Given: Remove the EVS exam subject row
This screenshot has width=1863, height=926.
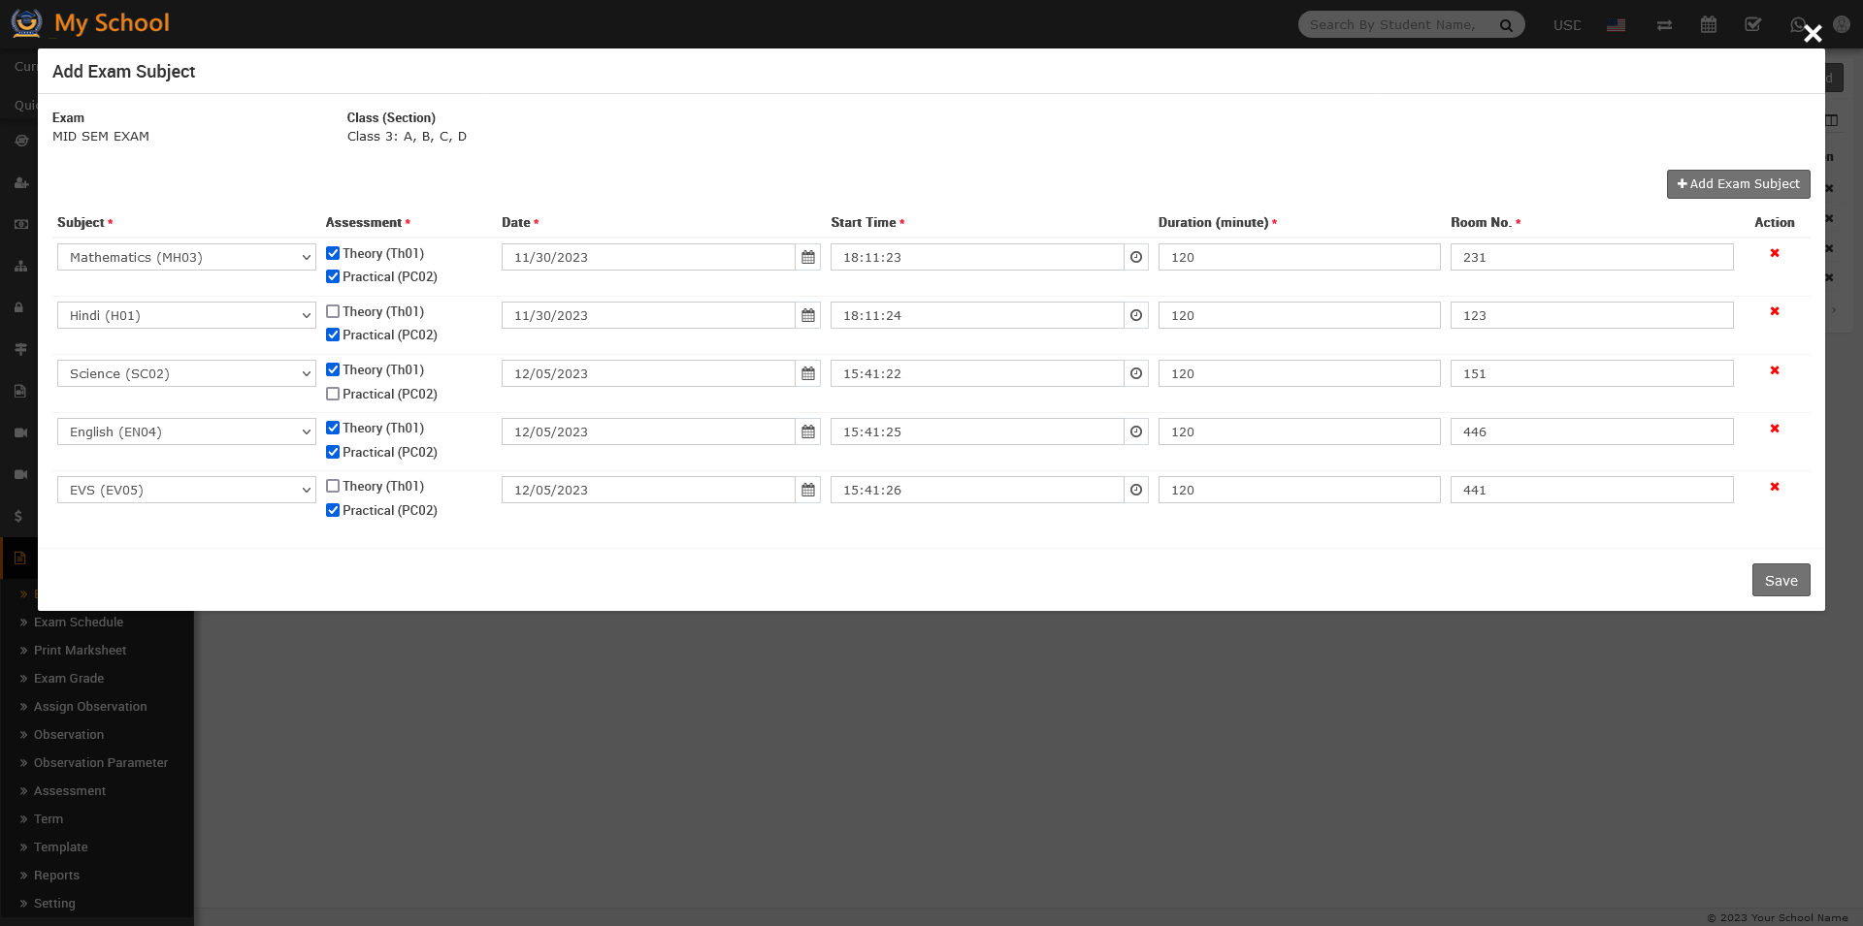Looking at the screenshot, I should coord(1774,487).
